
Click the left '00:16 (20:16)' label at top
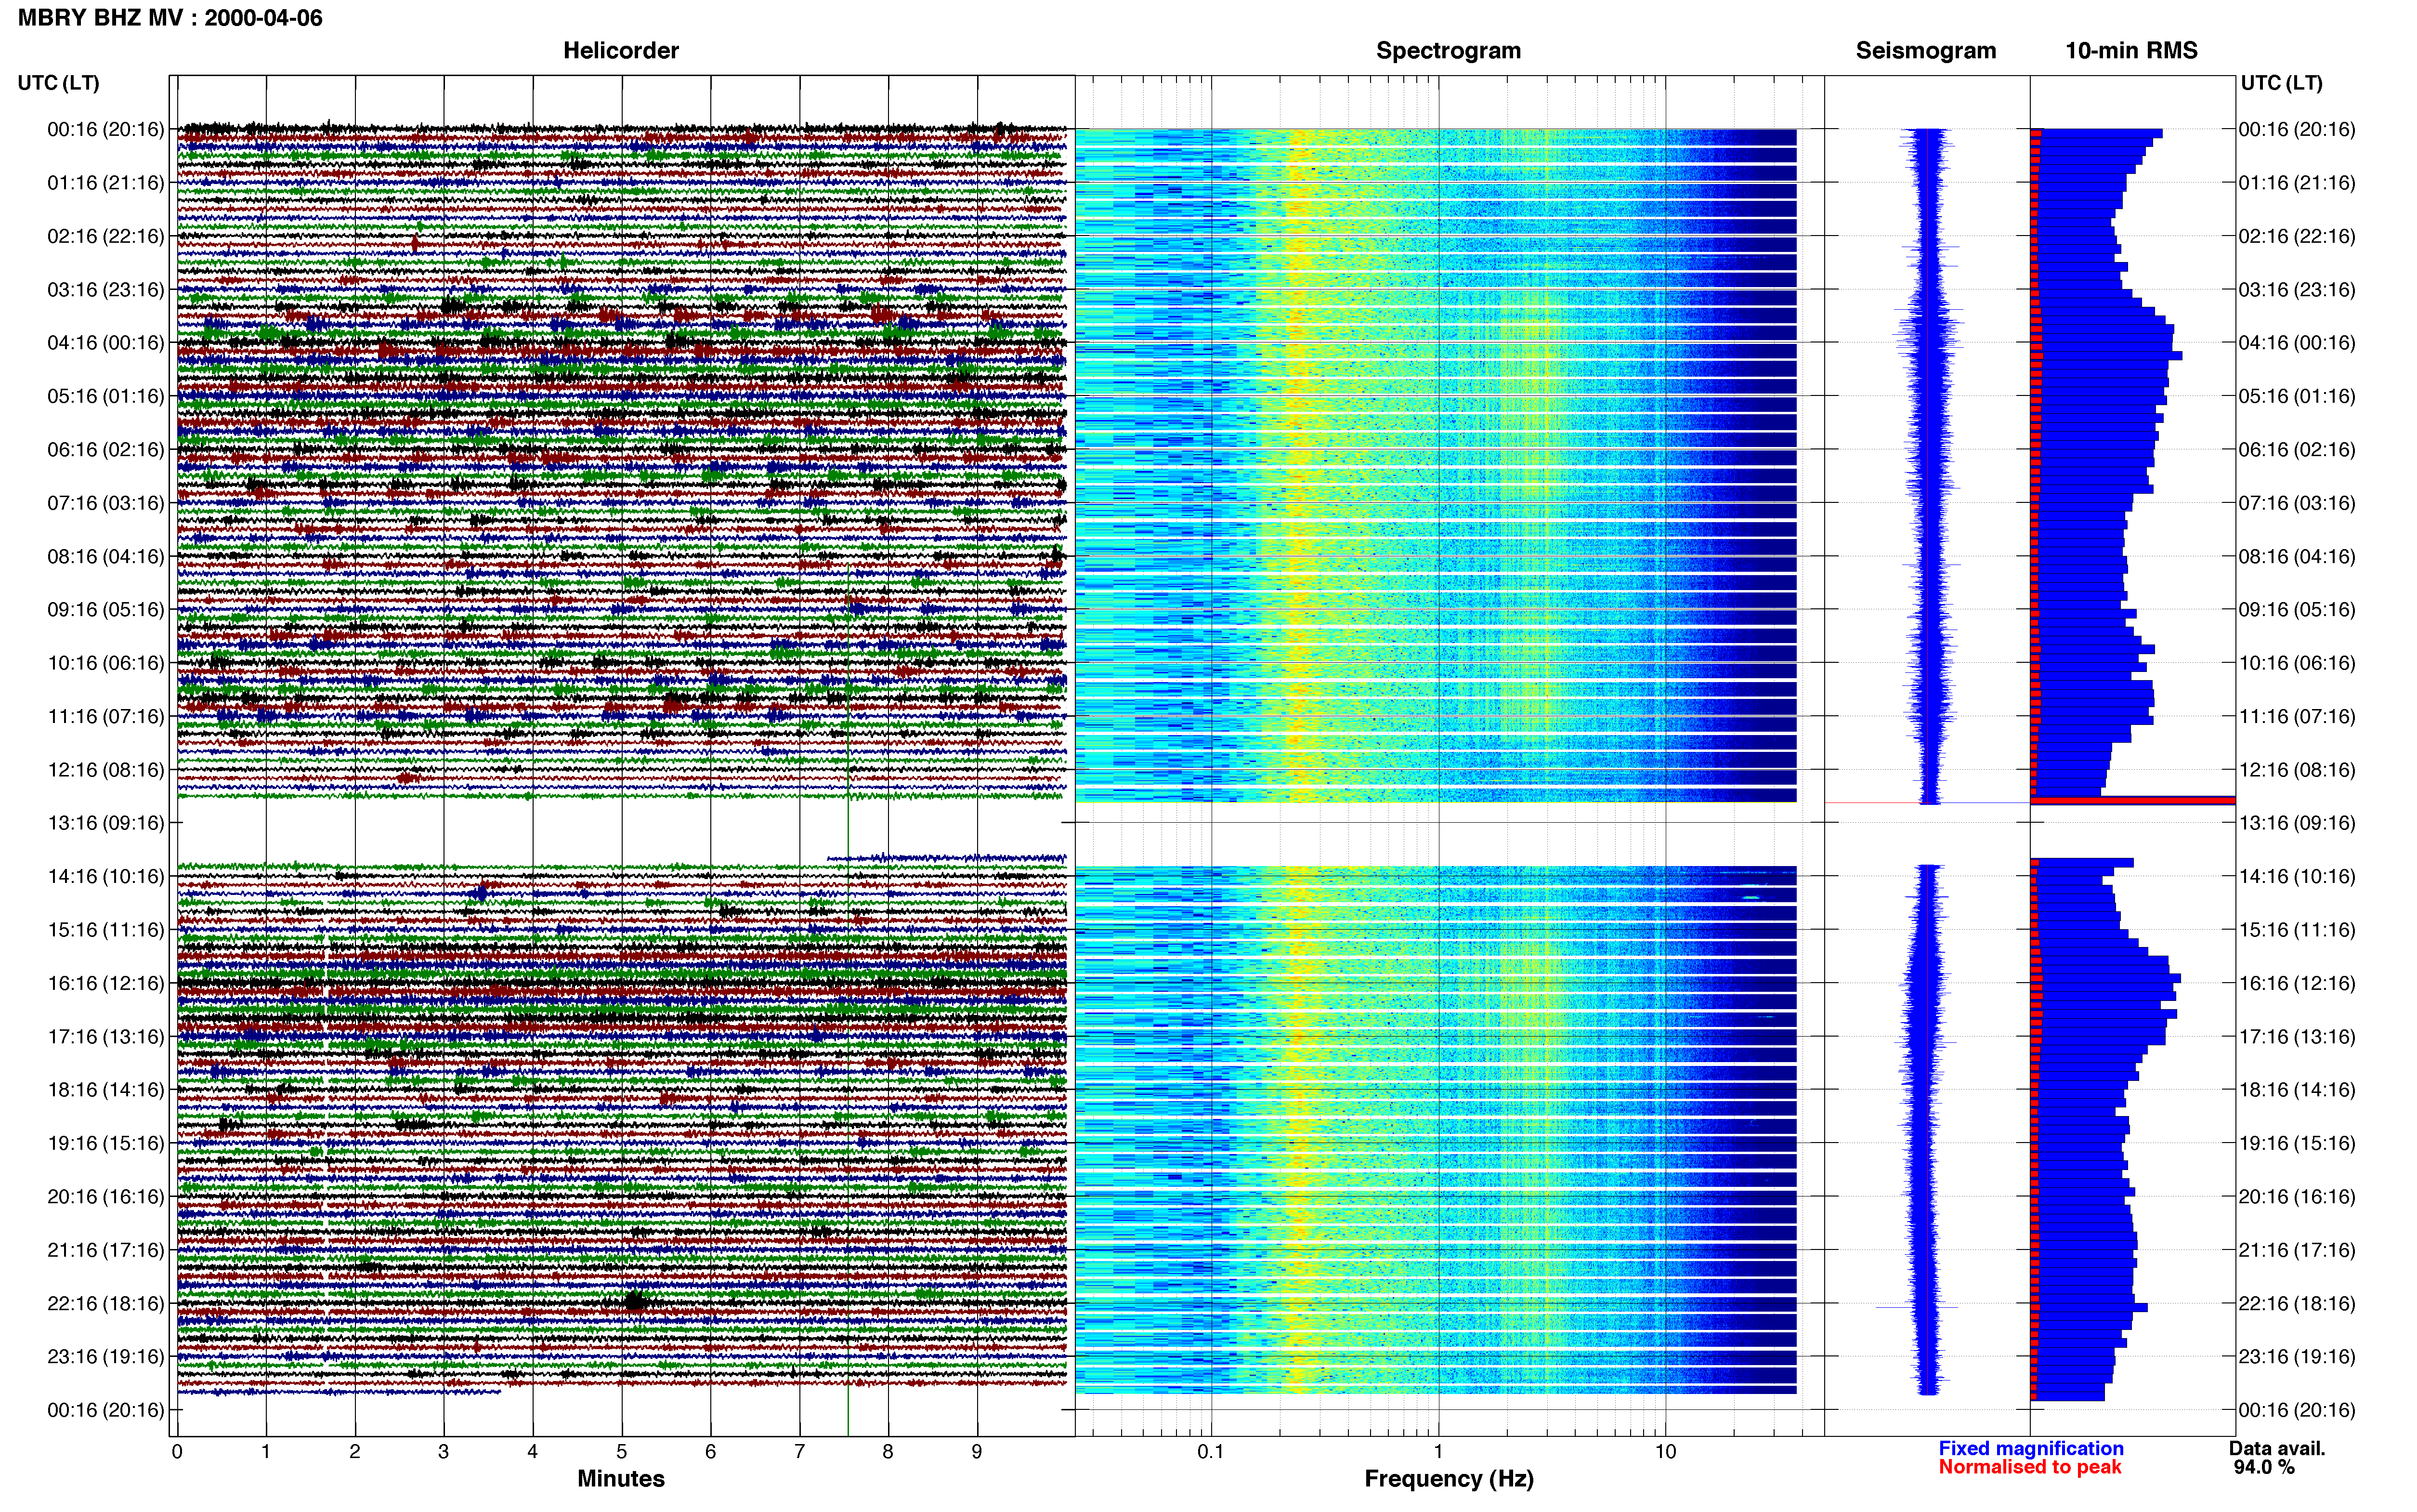[x=106, y=129]
